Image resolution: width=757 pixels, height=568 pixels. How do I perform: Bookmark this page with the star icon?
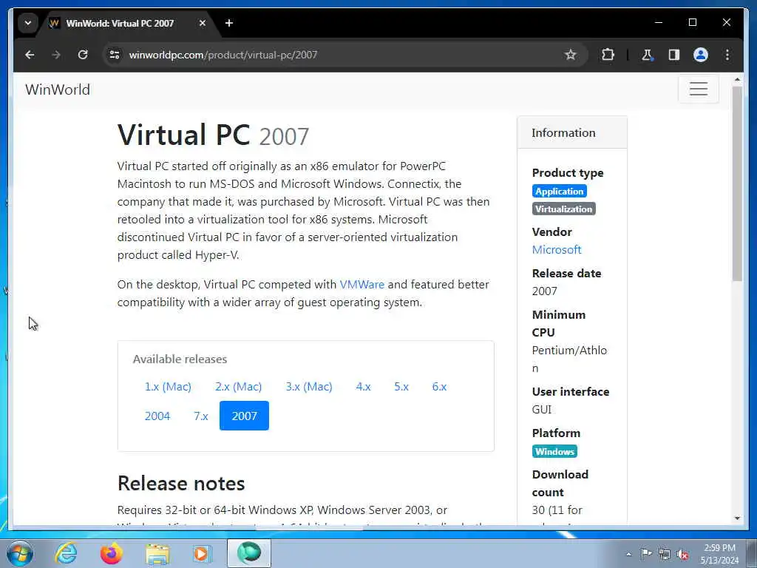tap(571, 55)
